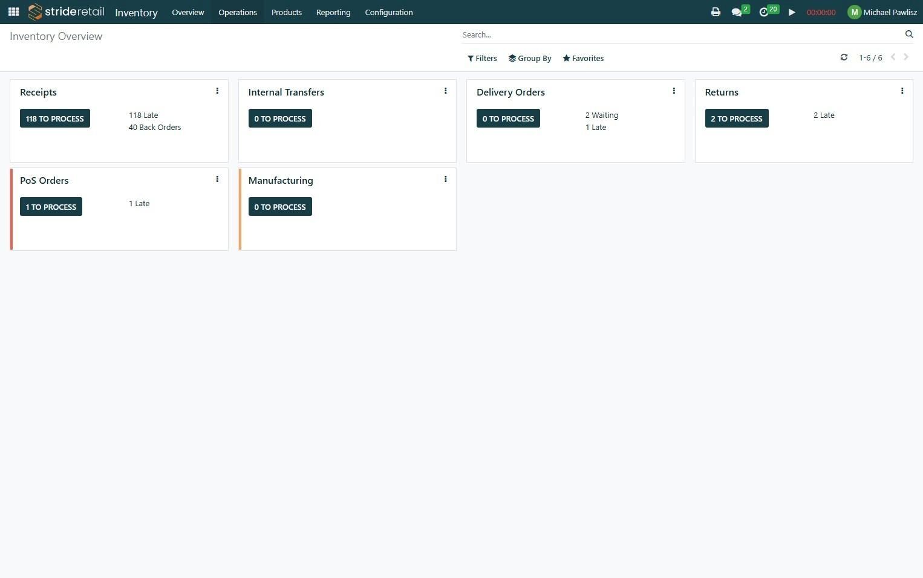Click the 1-6 / 6 pager counter
The height and width of the screenshot is (578, 923).
point(870,58)
